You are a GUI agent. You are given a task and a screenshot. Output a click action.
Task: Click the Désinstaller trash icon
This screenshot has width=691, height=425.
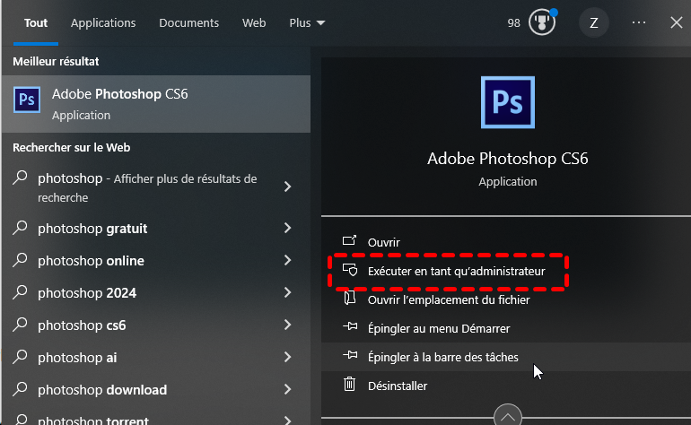(x=350, y=386)
